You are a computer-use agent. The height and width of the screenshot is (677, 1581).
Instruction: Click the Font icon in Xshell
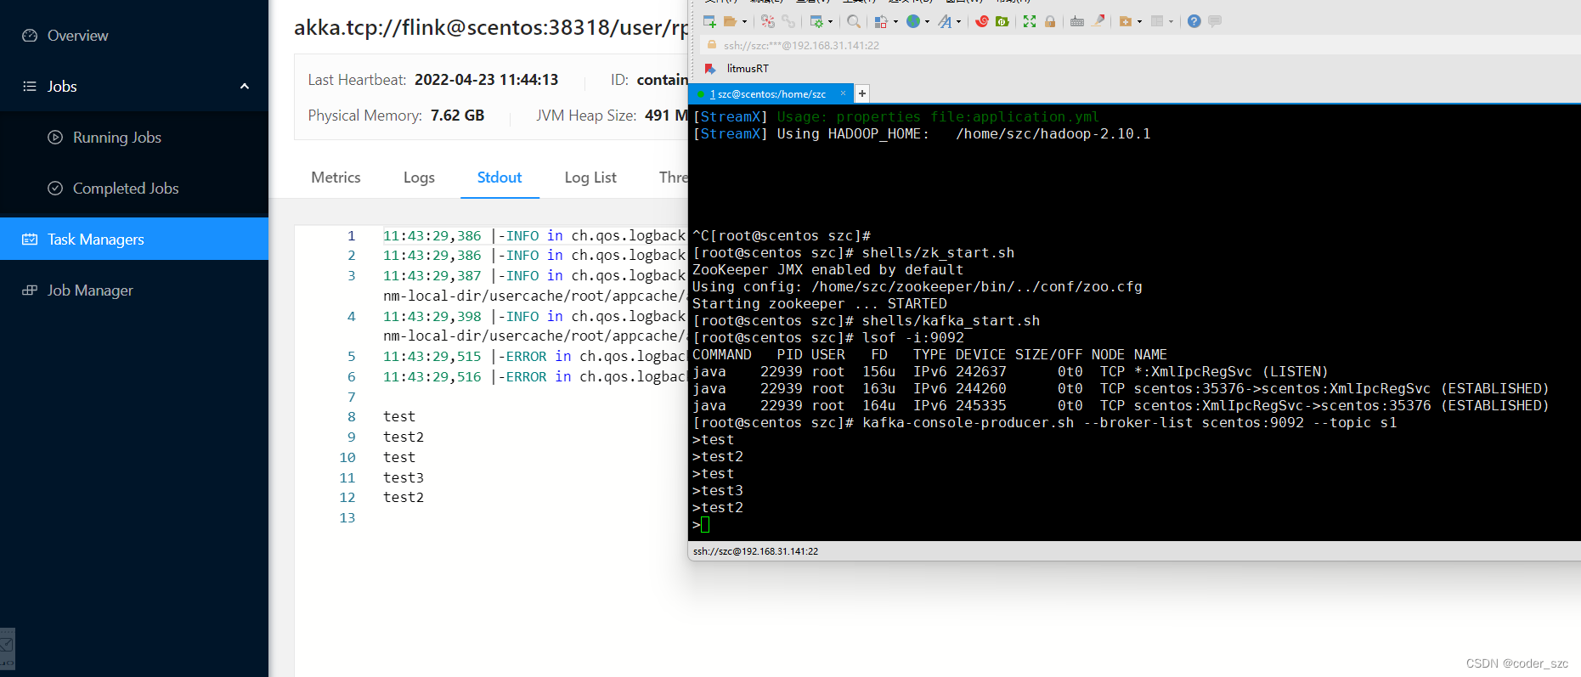945,21
